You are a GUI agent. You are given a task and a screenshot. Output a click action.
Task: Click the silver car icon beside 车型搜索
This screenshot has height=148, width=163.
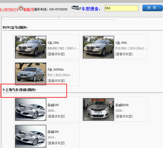[76, 8]
